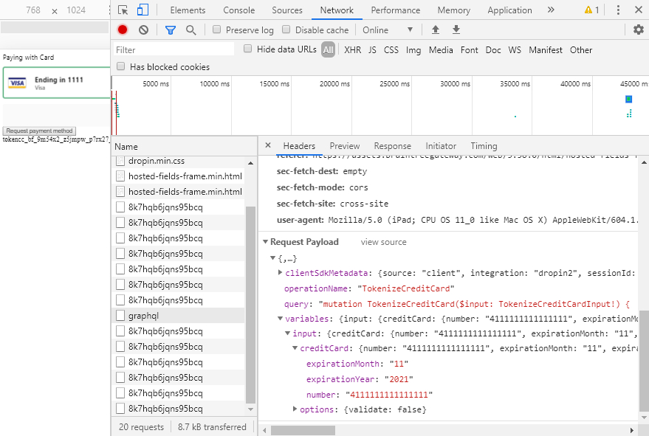Open the Online throttling dropdown
Viewport: 649px width, 436px height.
click(x=387, y=30)
